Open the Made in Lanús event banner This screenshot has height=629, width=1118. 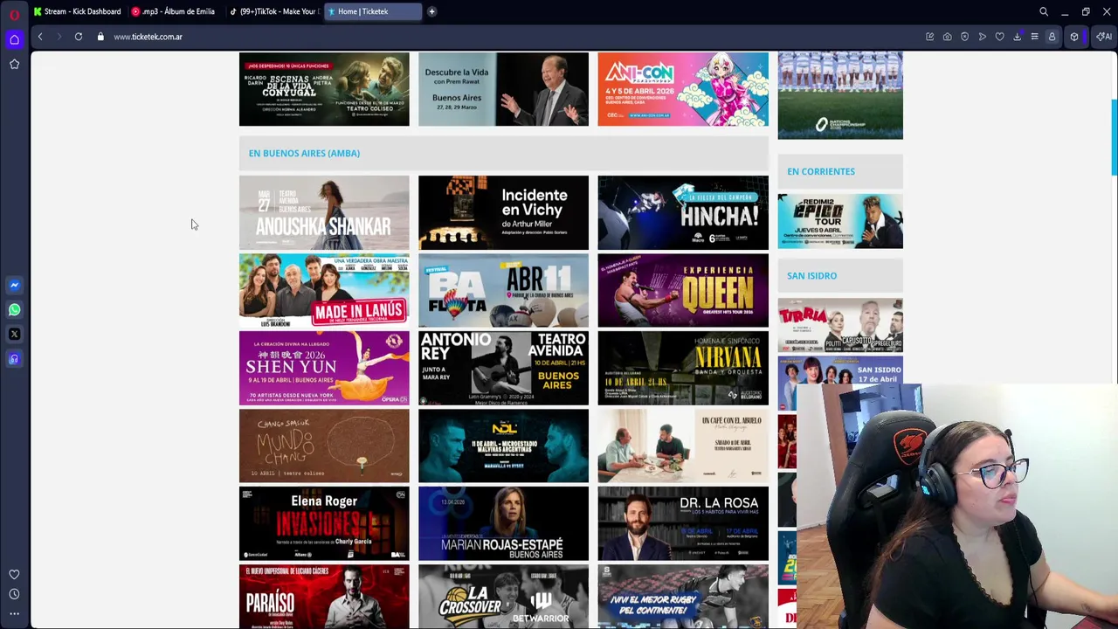tap(324, 290)
